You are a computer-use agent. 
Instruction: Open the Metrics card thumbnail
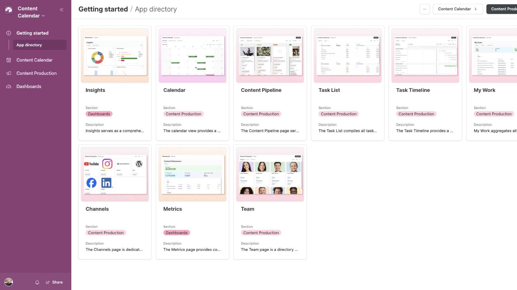pos(192,174)
